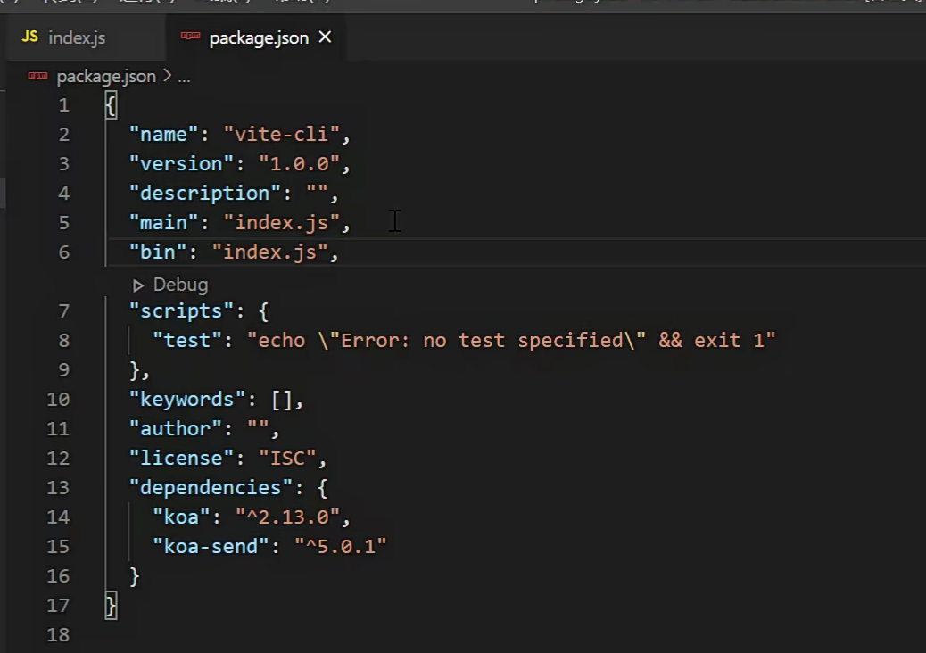Click line number 13 in the gutter

pos(58,488)
